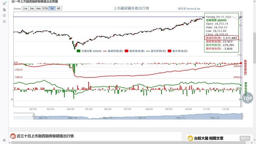Grab the right navigator range handle
This screenshot has width=256, height=144.
[242, 116]
